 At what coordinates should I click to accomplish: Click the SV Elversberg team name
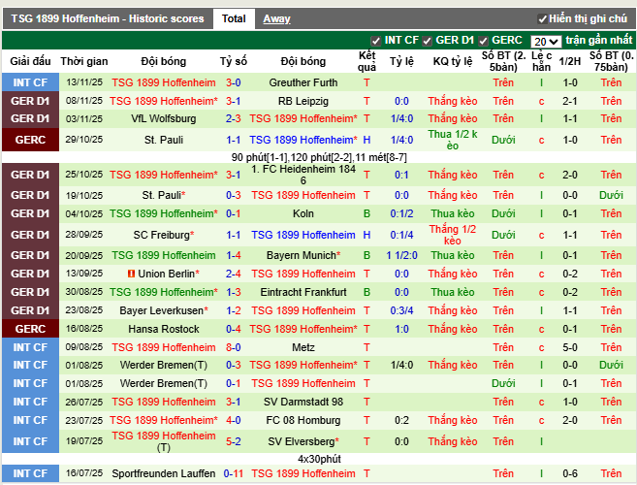pos(301,441)
